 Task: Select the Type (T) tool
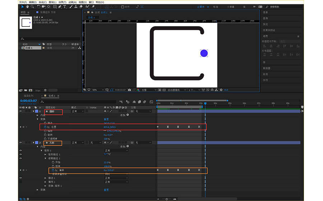(65, 6)
